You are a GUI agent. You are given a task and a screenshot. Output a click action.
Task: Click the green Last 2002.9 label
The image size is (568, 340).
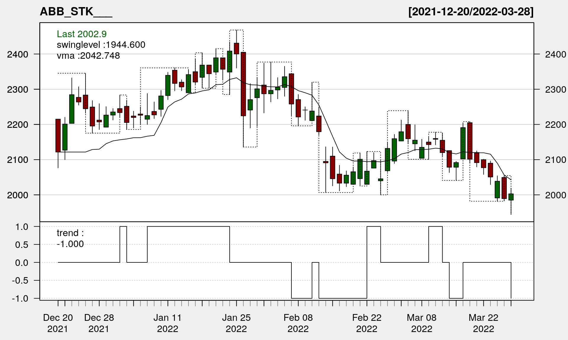coord(82,34)
